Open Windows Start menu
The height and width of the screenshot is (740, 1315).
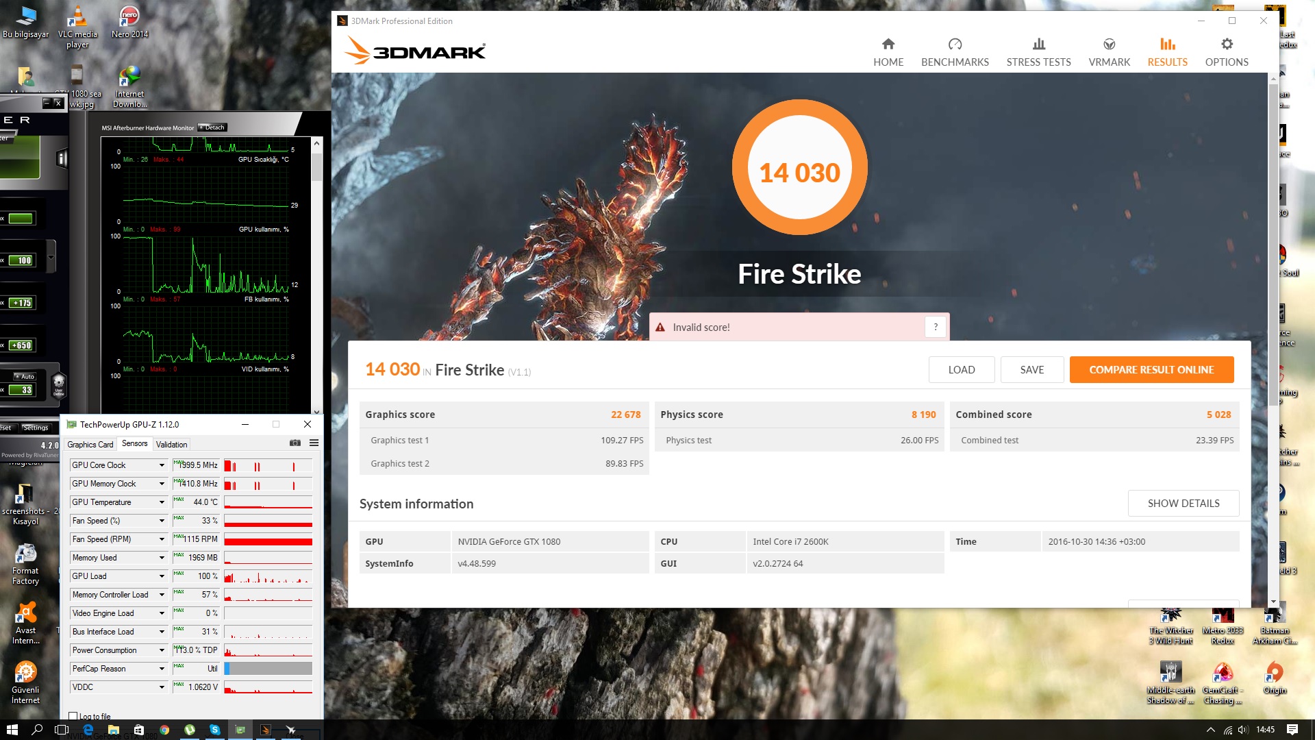(x=12, y=730)
